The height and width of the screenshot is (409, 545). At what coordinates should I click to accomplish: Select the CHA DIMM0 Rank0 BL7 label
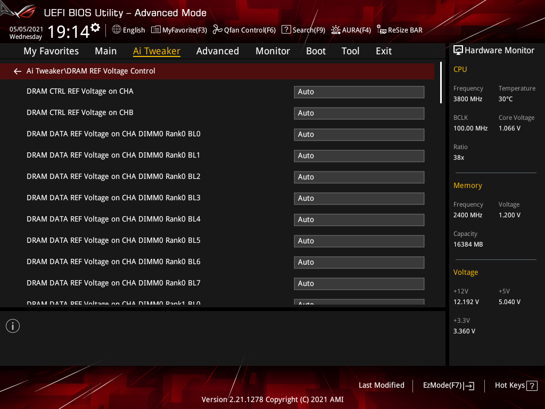tap(114, 283)
